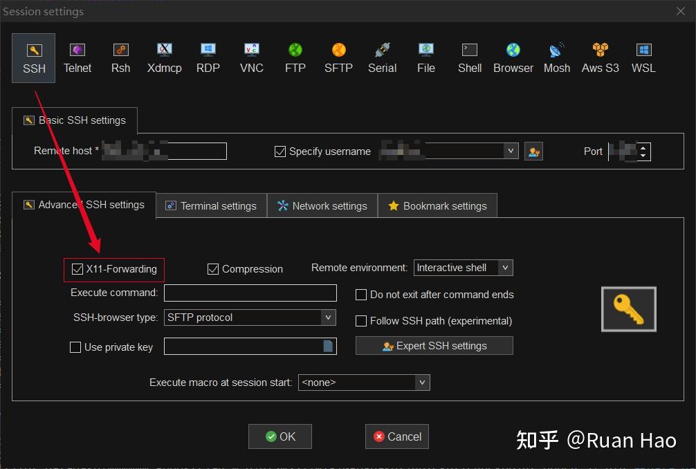Choose the SFTP session icon

click(x=338, y=58)
